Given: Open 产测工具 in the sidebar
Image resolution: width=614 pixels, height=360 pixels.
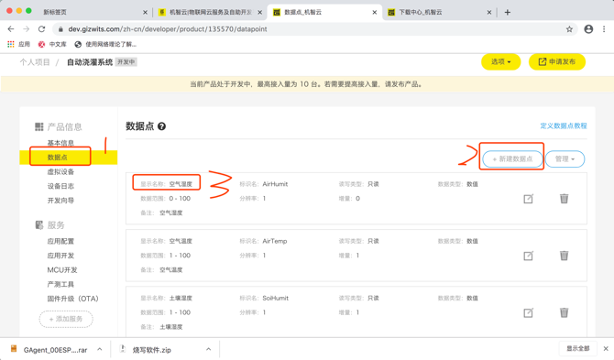Looking at the screenshot, I should tap(60, 284).
